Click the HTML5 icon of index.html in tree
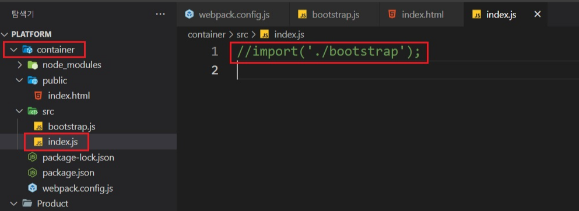The width and height of the screenshot is (579, 211). pos(38,96)
